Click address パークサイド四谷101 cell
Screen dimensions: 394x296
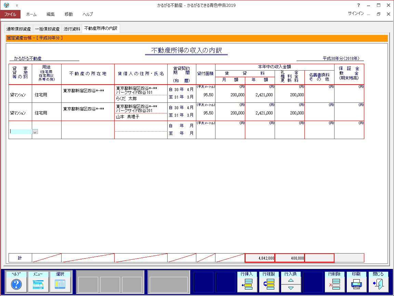coord(134,92)
